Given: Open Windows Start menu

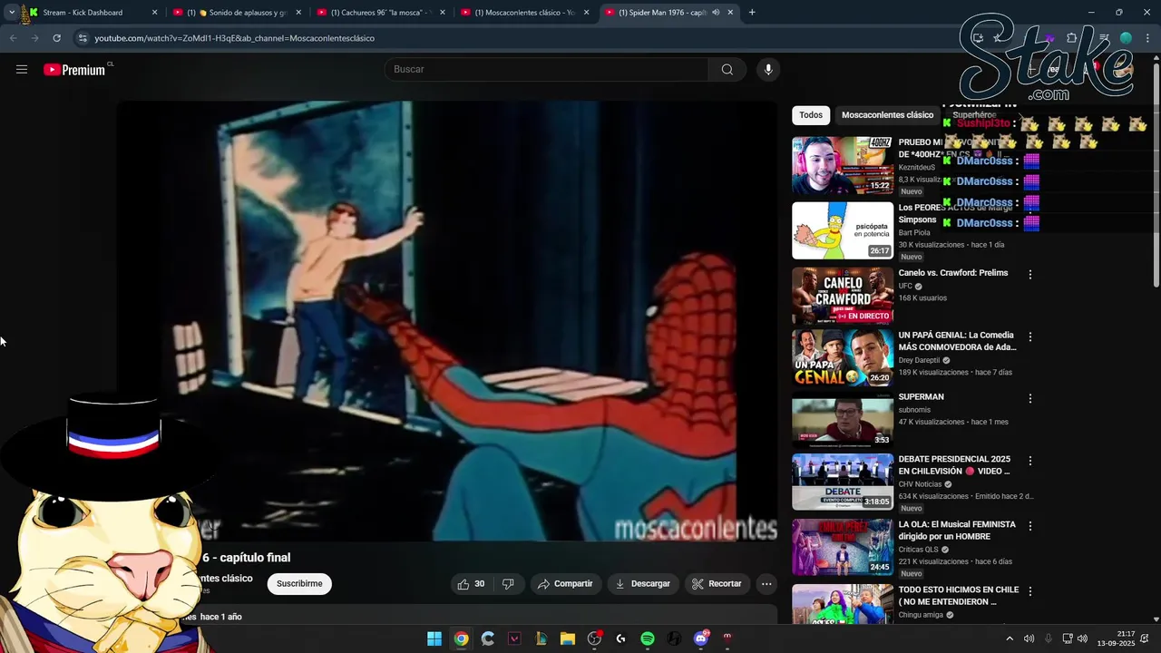Looking at the screenshot, I should pos(434,638).
